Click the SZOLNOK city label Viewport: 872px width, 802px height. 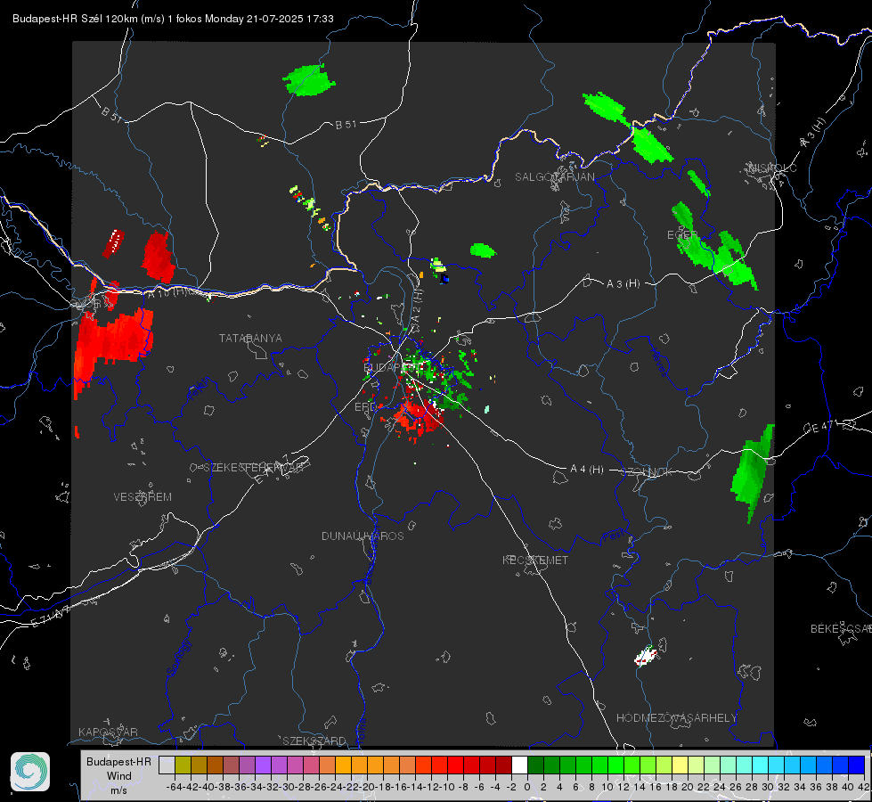point(648,472)
